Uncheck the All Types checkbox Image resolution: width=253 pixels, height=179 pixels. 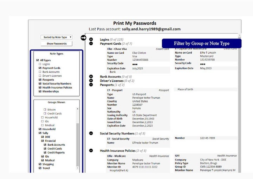(38, 60)
